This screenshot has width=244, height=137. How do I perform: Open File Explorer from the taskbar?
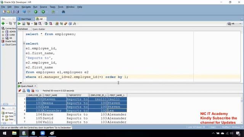coord(14,133)
